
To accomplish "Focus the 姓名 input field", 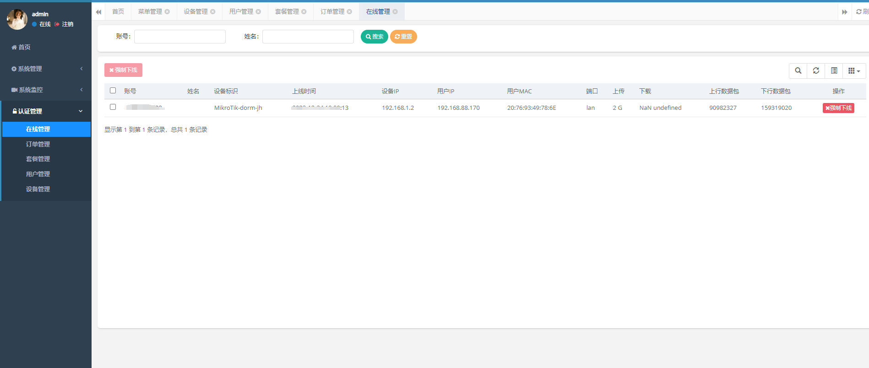I will pyautogui.click(x=308, y=37).
